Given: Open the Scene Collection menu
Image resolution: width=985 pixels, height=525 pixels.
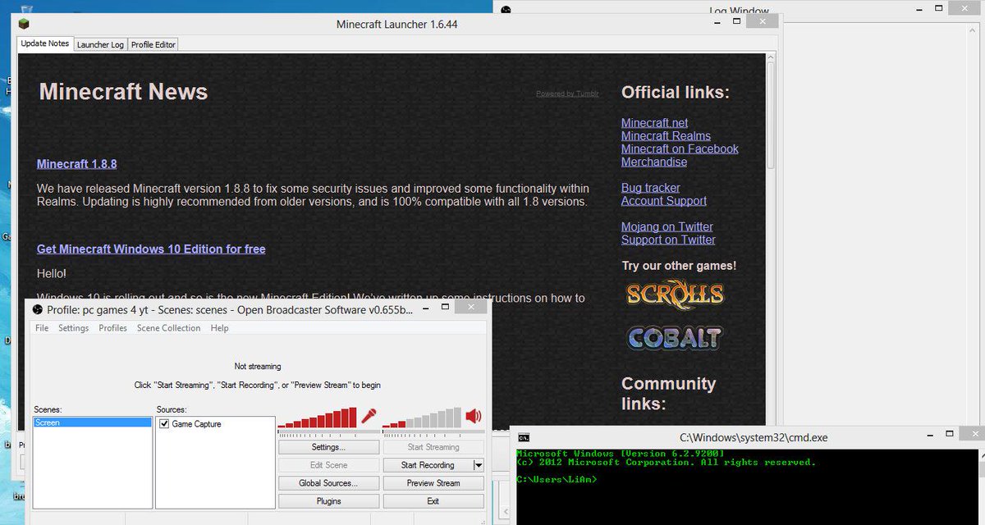Looking at the screenshot, I should [x=169, y=328].
